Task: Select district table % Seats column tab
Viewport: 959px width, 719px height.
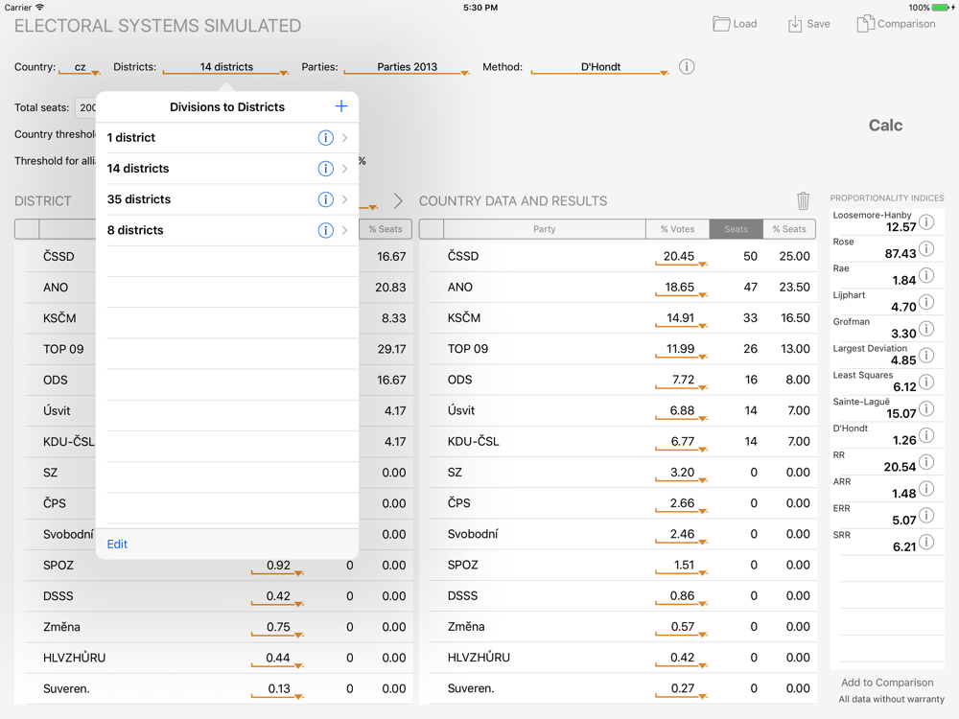Action: tap(386, 229)
